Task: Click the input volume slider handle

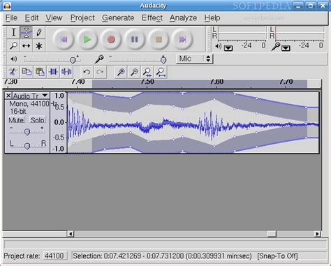Action: 163,60
